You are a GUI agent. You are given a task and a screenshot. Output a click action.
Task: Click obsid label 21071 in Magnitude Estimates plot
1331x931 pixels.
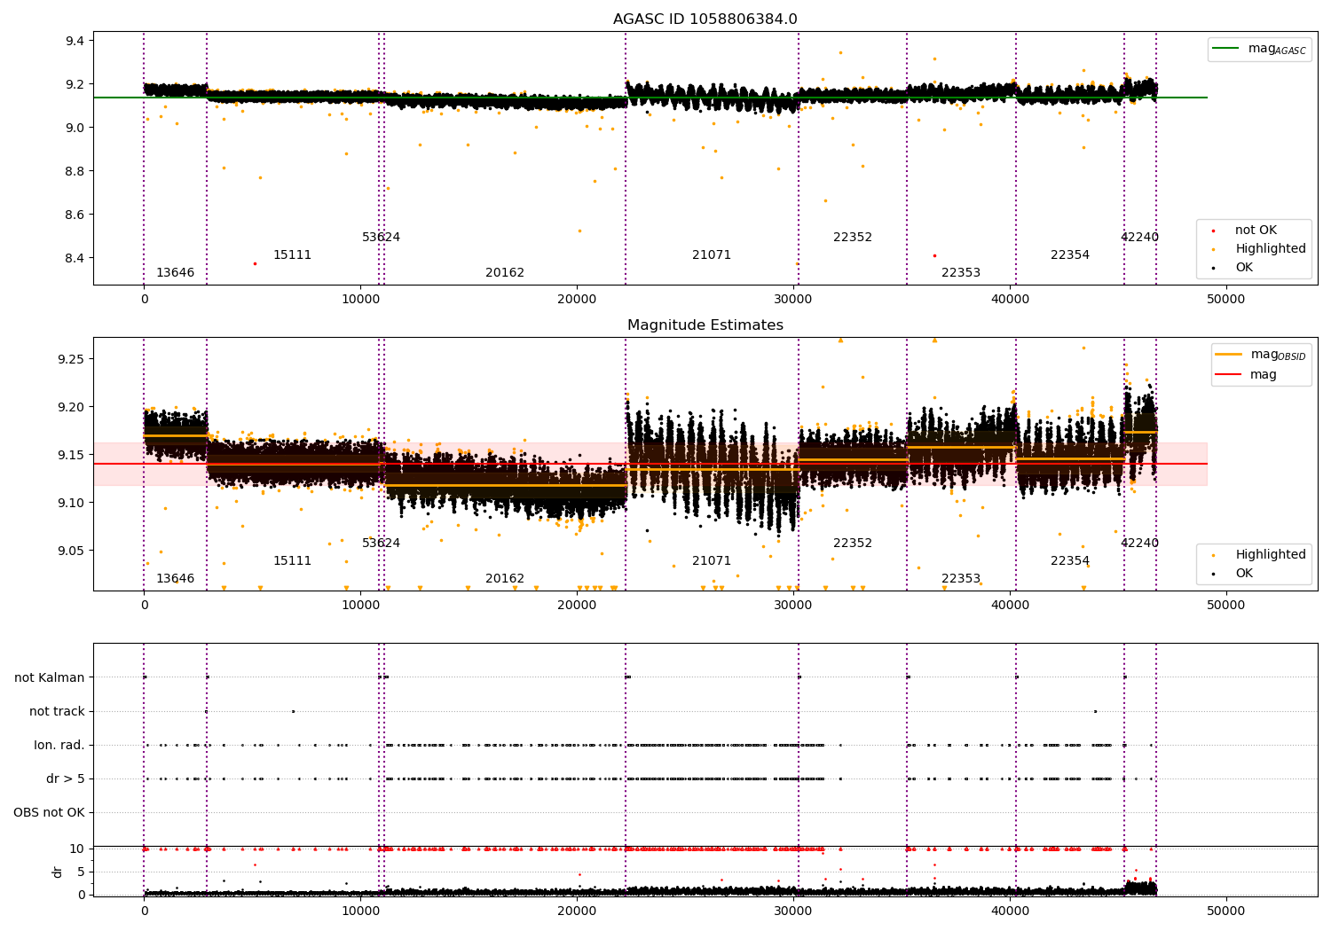(x=712, y=560)
